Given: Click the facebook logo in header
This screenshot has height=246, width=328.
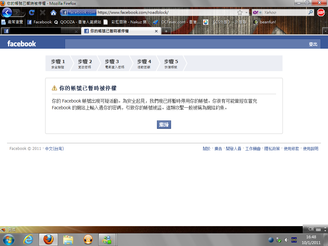Looking at the screenshot, I should coord(21,44).
